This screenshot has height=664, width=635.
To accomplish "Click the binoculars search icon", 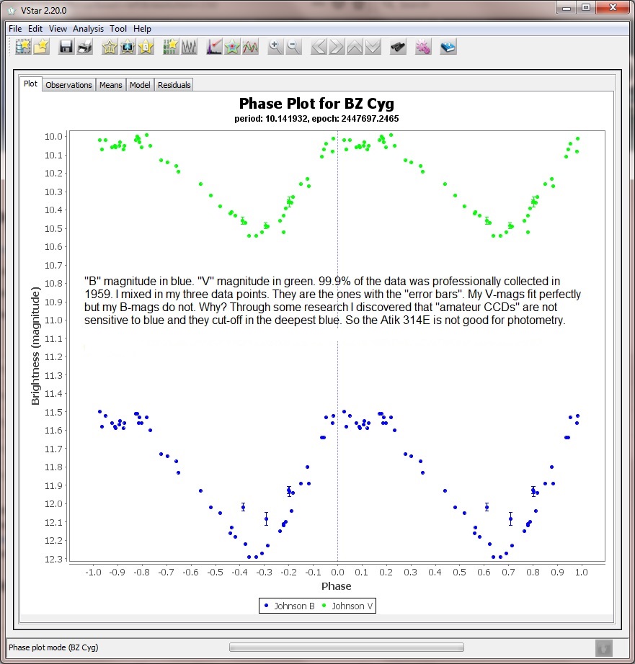I will pos(397,48).
